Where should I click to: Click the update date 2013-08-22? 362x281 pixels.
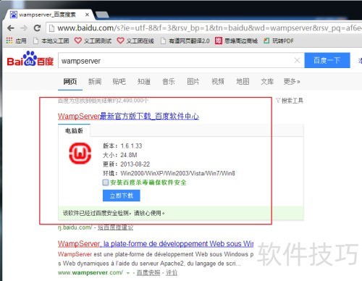click(x=135, y=164)
